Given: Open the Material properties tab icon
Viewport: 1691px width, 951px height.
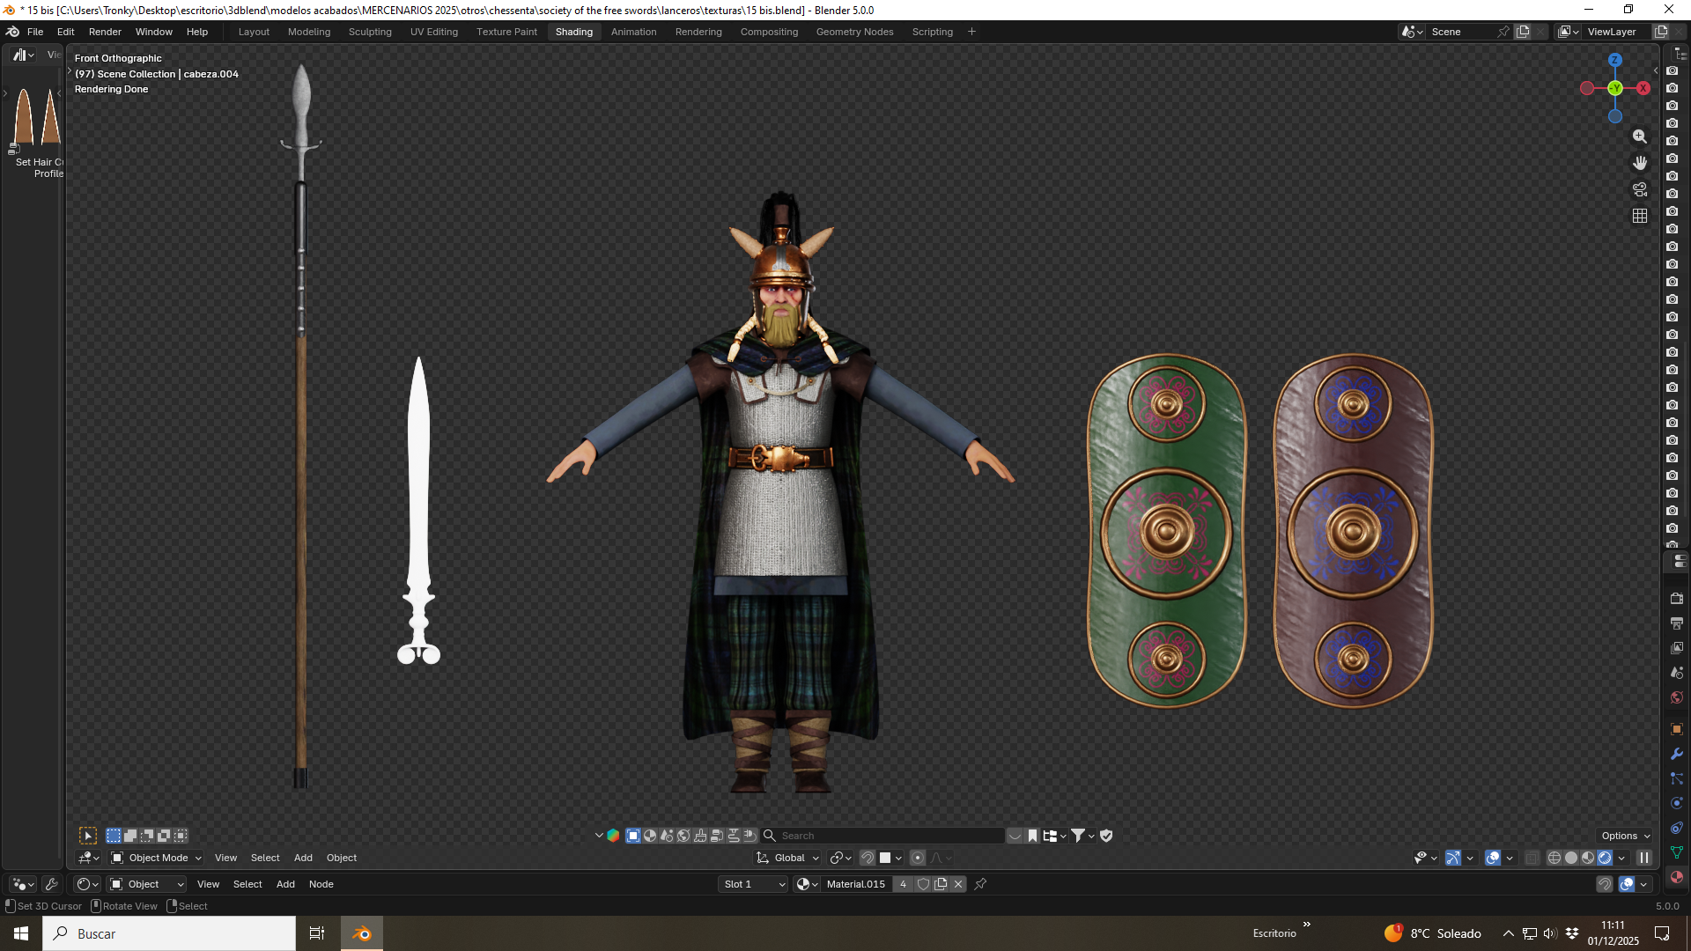Looking at the screenshot, I should click(1677, 877).
